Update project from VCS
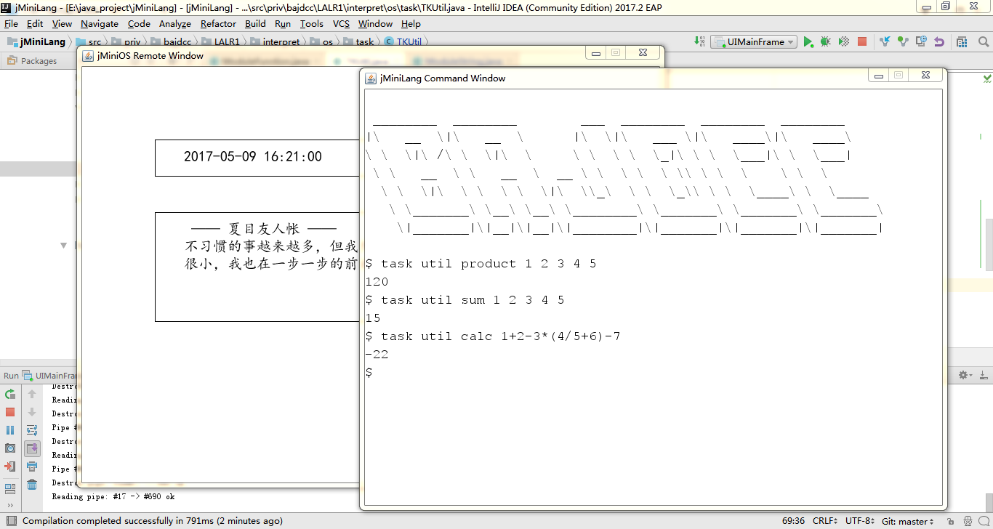Image resolution: width=993 pixels, height=529 pixels. point(885,41)
